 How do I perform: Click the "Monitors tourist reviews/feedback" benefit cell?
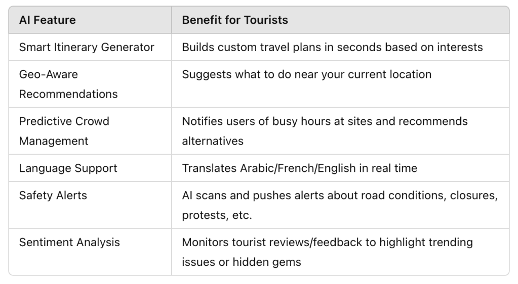[x=327, y=242]
